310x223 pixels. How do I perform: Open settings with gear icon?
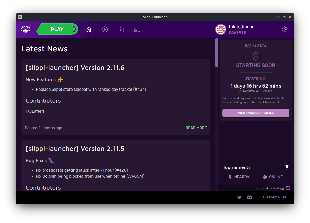coord(285,29)
